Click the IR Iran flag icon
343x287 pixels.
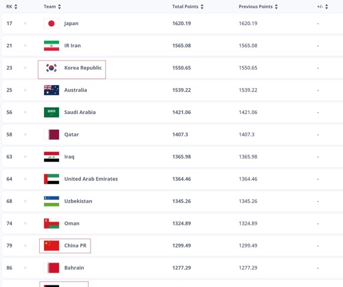51,46
